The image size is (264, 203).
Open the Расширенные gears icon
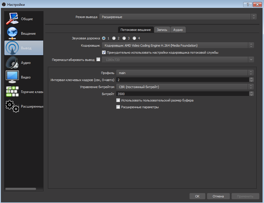pyautogui.click(x=13, y=106)
